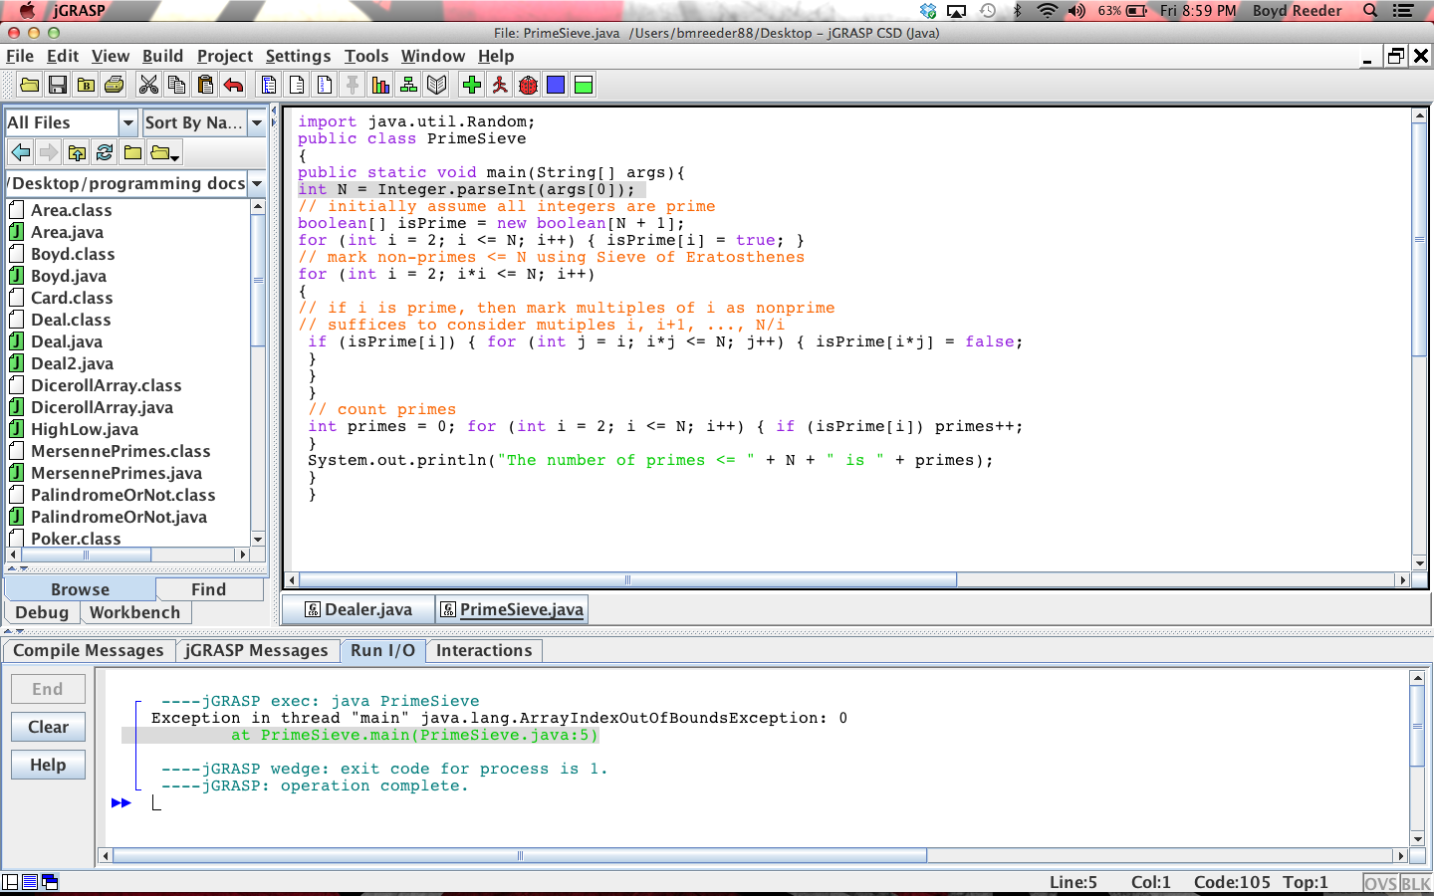Screen dimensions: 1434x896
Task: Click the scissors Cut icon
Action: tap(148, 85)
